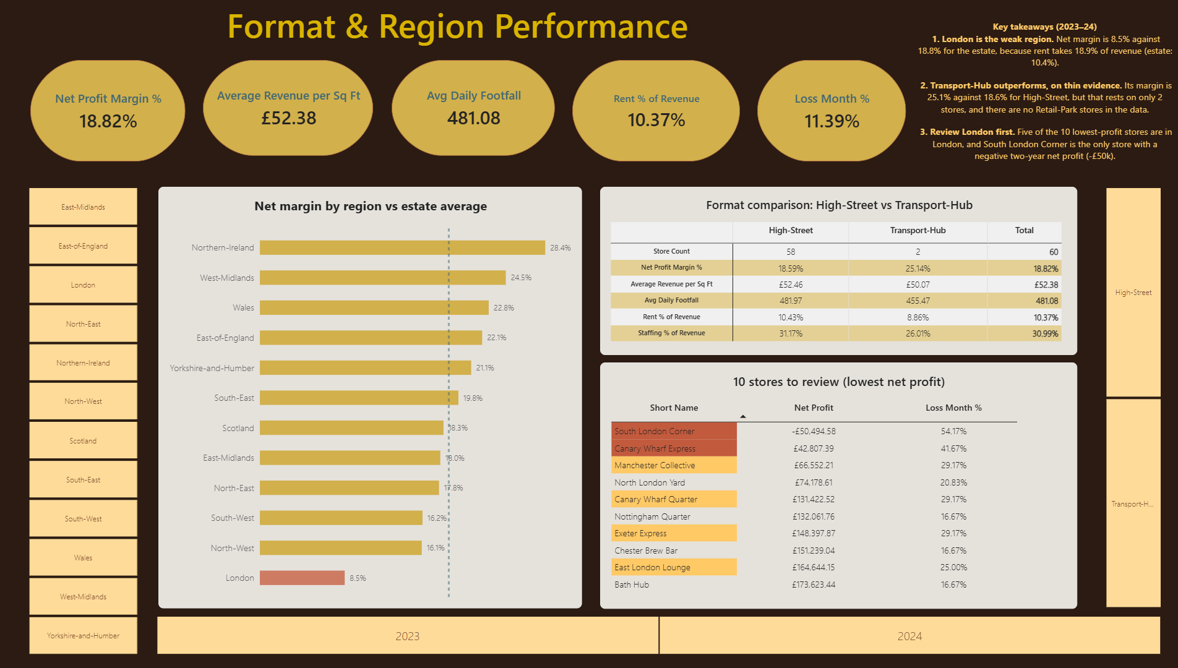Screen dimensions: 1178x668
Task: Sort table by Loss Month % header
Action: pos(953,408)
